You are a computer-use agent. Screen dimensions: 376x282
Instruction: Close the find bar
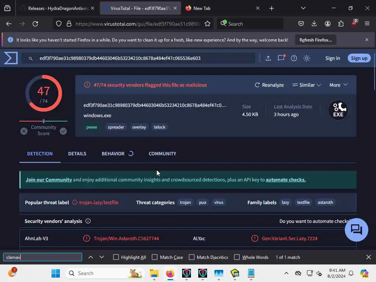pyautogui.click(x=369, y=257)
